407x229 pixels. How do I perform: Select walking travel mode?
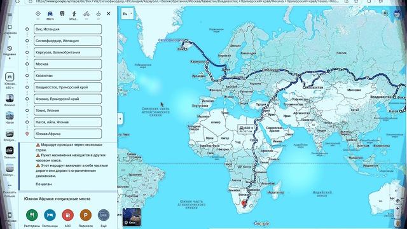[74, 14]
